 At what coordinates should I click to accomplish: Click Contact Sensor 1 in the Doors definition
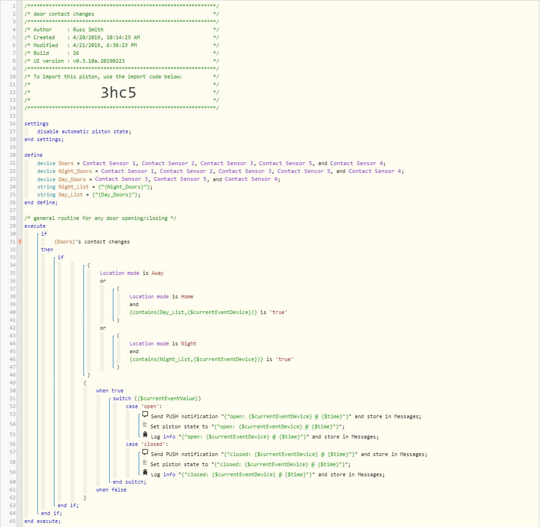109,163
